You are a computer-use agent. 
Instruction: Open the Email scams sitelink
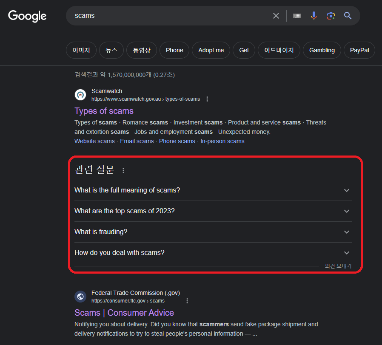point(137,141)
